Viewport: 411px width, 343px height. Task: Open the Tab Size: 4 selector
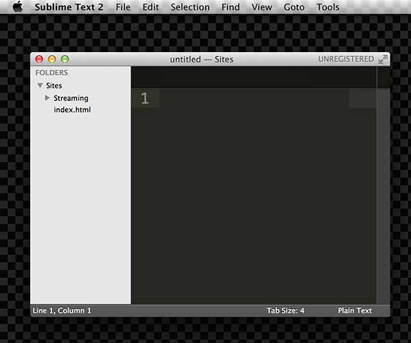coord(285,311)
